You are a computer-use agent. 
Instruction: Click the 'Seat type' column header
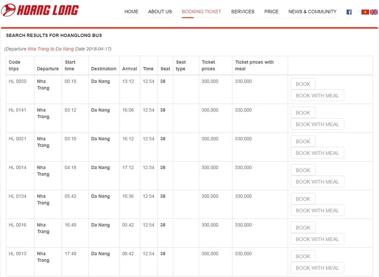(x=181, y=65)
